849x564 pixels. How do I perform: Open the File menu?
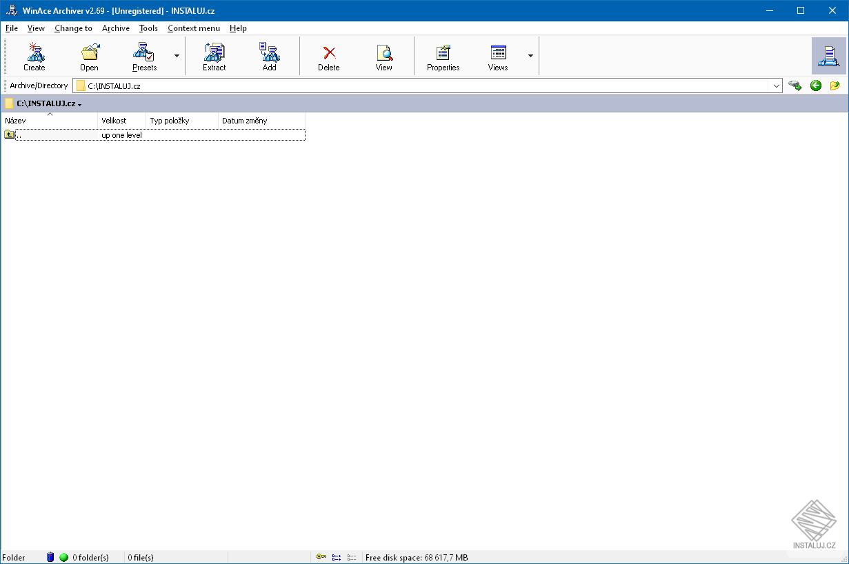click(12, 28)
